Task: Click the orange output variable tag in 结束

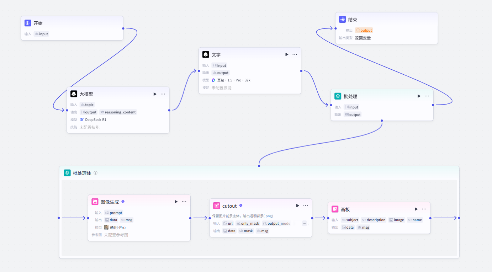Action: (364, 31)
